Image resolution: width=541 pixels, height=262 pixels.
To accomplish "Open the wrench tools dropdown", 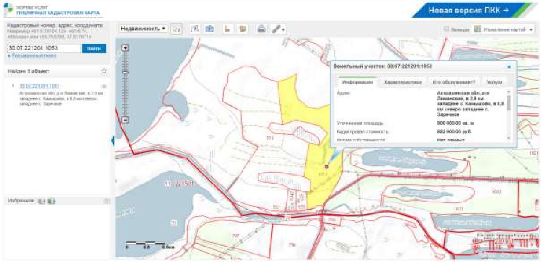I will click(279, 29).
